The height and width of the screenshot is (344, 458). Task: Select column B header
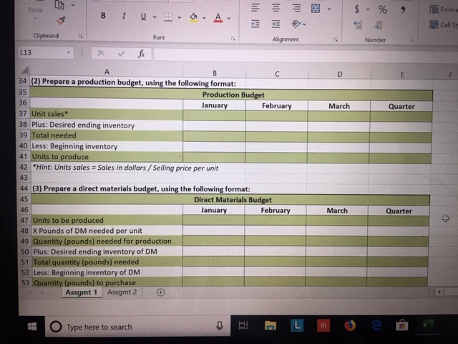[215, 73]
